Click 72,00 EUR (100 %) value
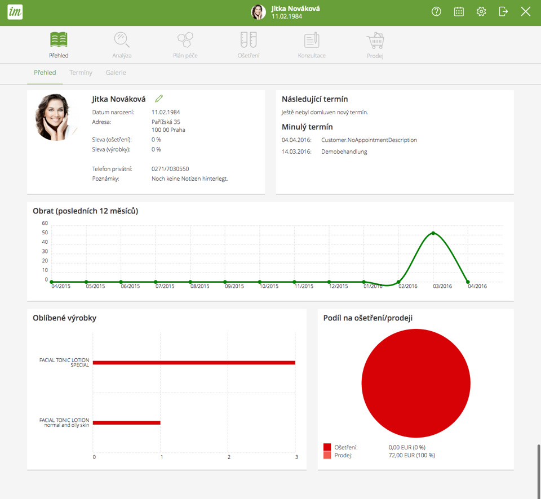 pos(411,455)
